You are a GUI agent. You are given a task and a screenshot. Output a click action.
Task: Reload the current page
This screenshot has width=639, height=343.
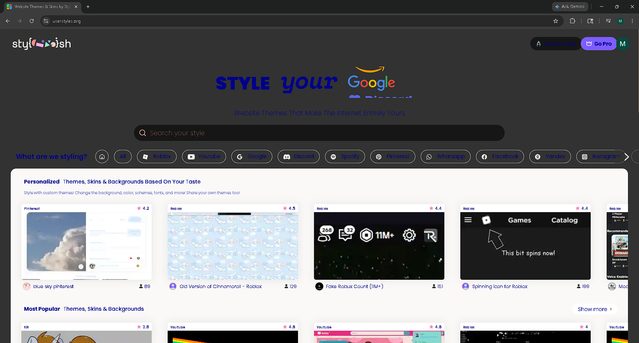(32, 21)
